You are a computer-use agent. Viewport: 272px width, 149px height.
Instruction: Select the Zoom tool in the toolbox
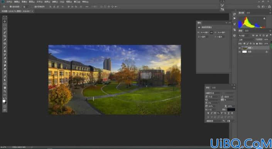[x=5, y=91]
